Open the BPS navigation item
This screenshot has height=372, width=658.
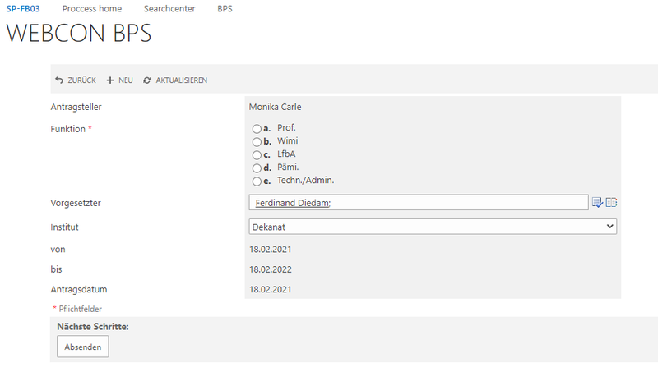(x=225, y=9)
